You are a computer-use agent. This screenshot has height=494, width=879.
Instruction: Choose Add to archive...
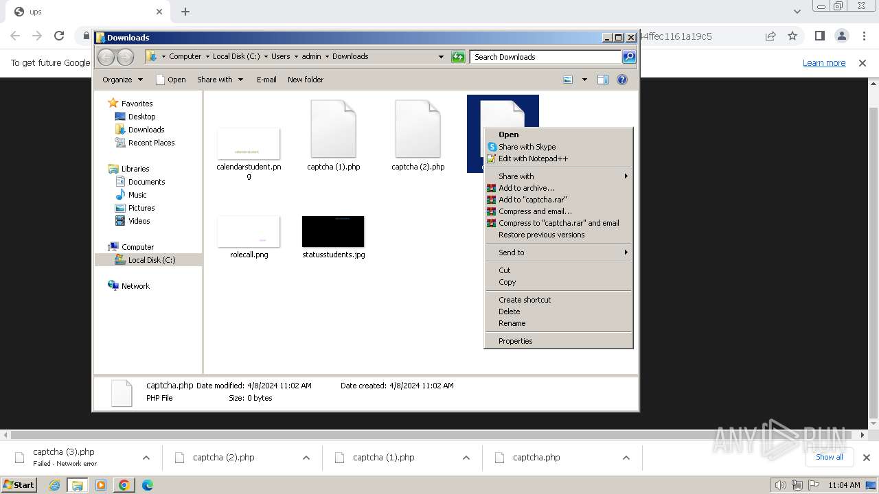558,188
